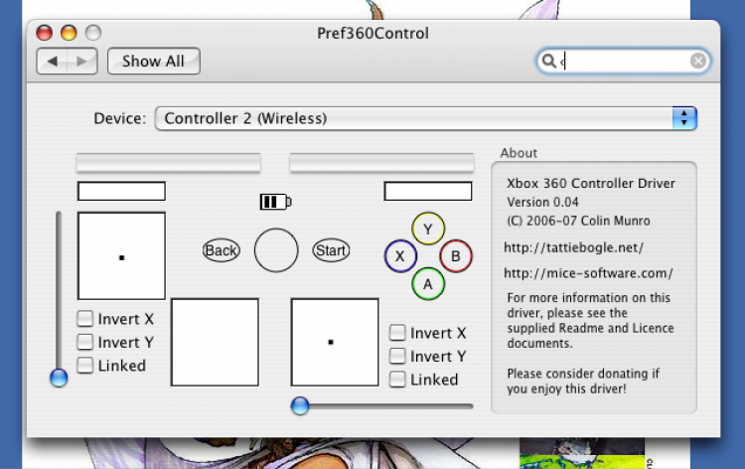Viewport: 745px width, 469px height.
Task: Close the Pref360Control window
Action: [44, 33]
